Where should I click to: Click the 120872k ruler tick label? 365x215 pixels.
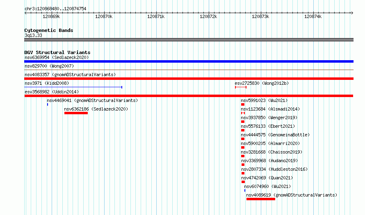pyautogui.click(x=208, y=16)
